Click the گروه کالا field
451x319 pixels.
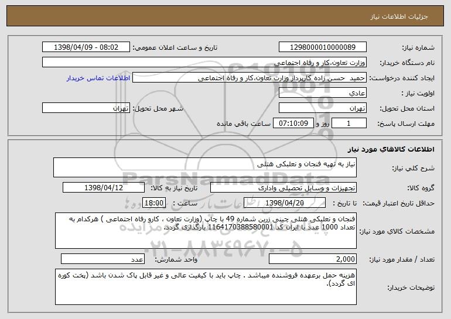283,188
